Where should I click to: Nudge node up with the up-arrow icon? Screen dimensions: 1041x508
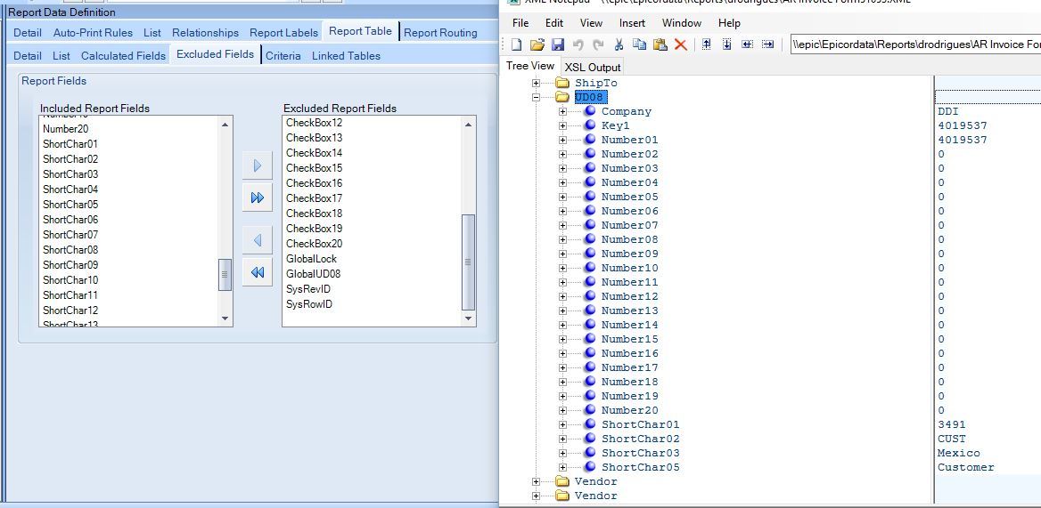[x=707, y=44]
